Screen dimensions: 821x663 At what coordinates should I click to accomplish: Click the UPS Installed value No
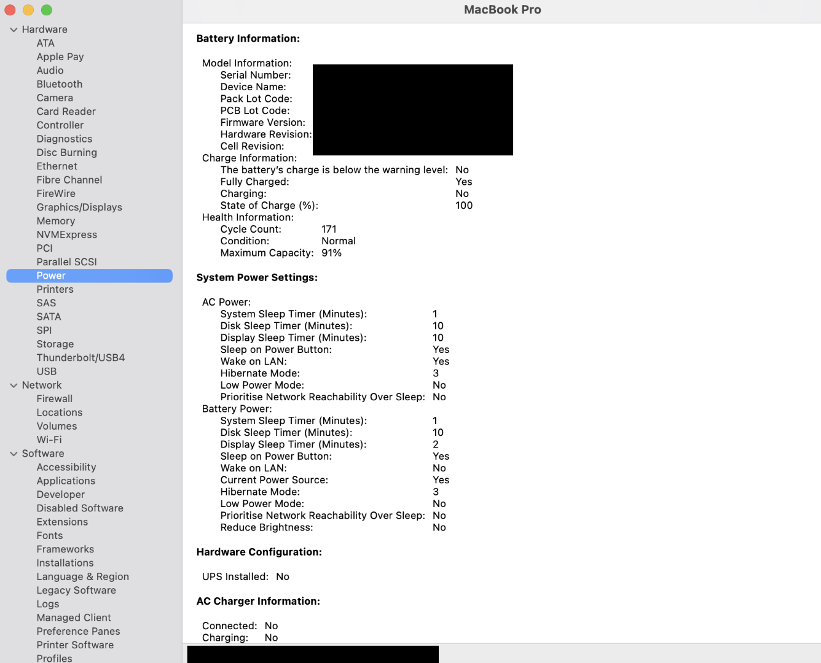tap(282, 577)
